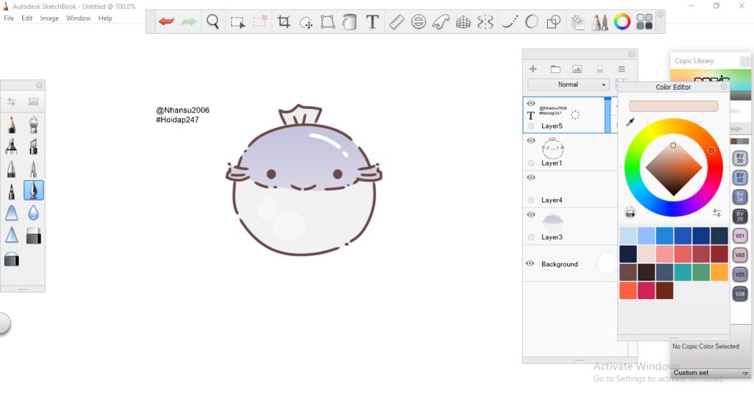Screen dimensions: 754x397
Task: Click Add Group folder icon
Action: tap(555, 69)
